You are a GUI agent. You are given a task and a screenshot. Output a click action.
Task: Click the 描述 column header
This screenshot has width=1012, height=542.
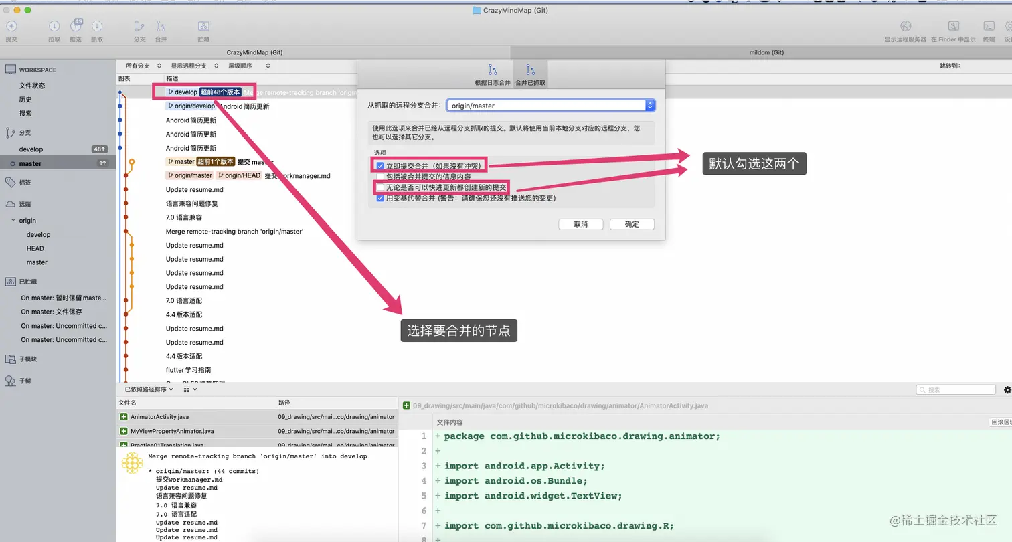(173, 79)
